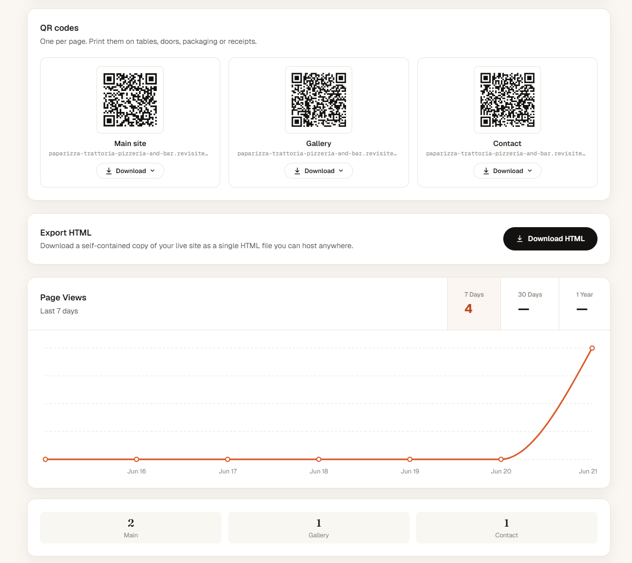The image size is (632, 563).
Task: Click the download icon in Contact card
Action: [486, 171]
